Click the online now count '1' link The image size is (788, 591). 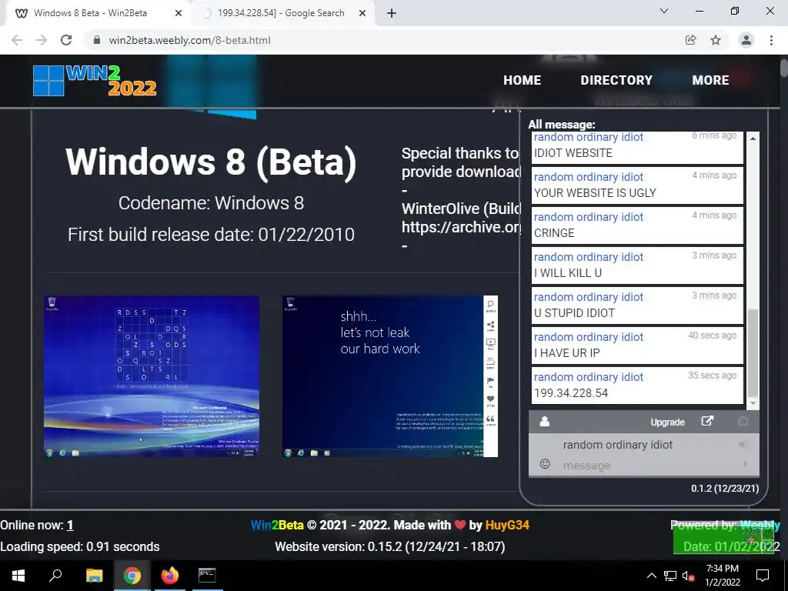(70, 525)
